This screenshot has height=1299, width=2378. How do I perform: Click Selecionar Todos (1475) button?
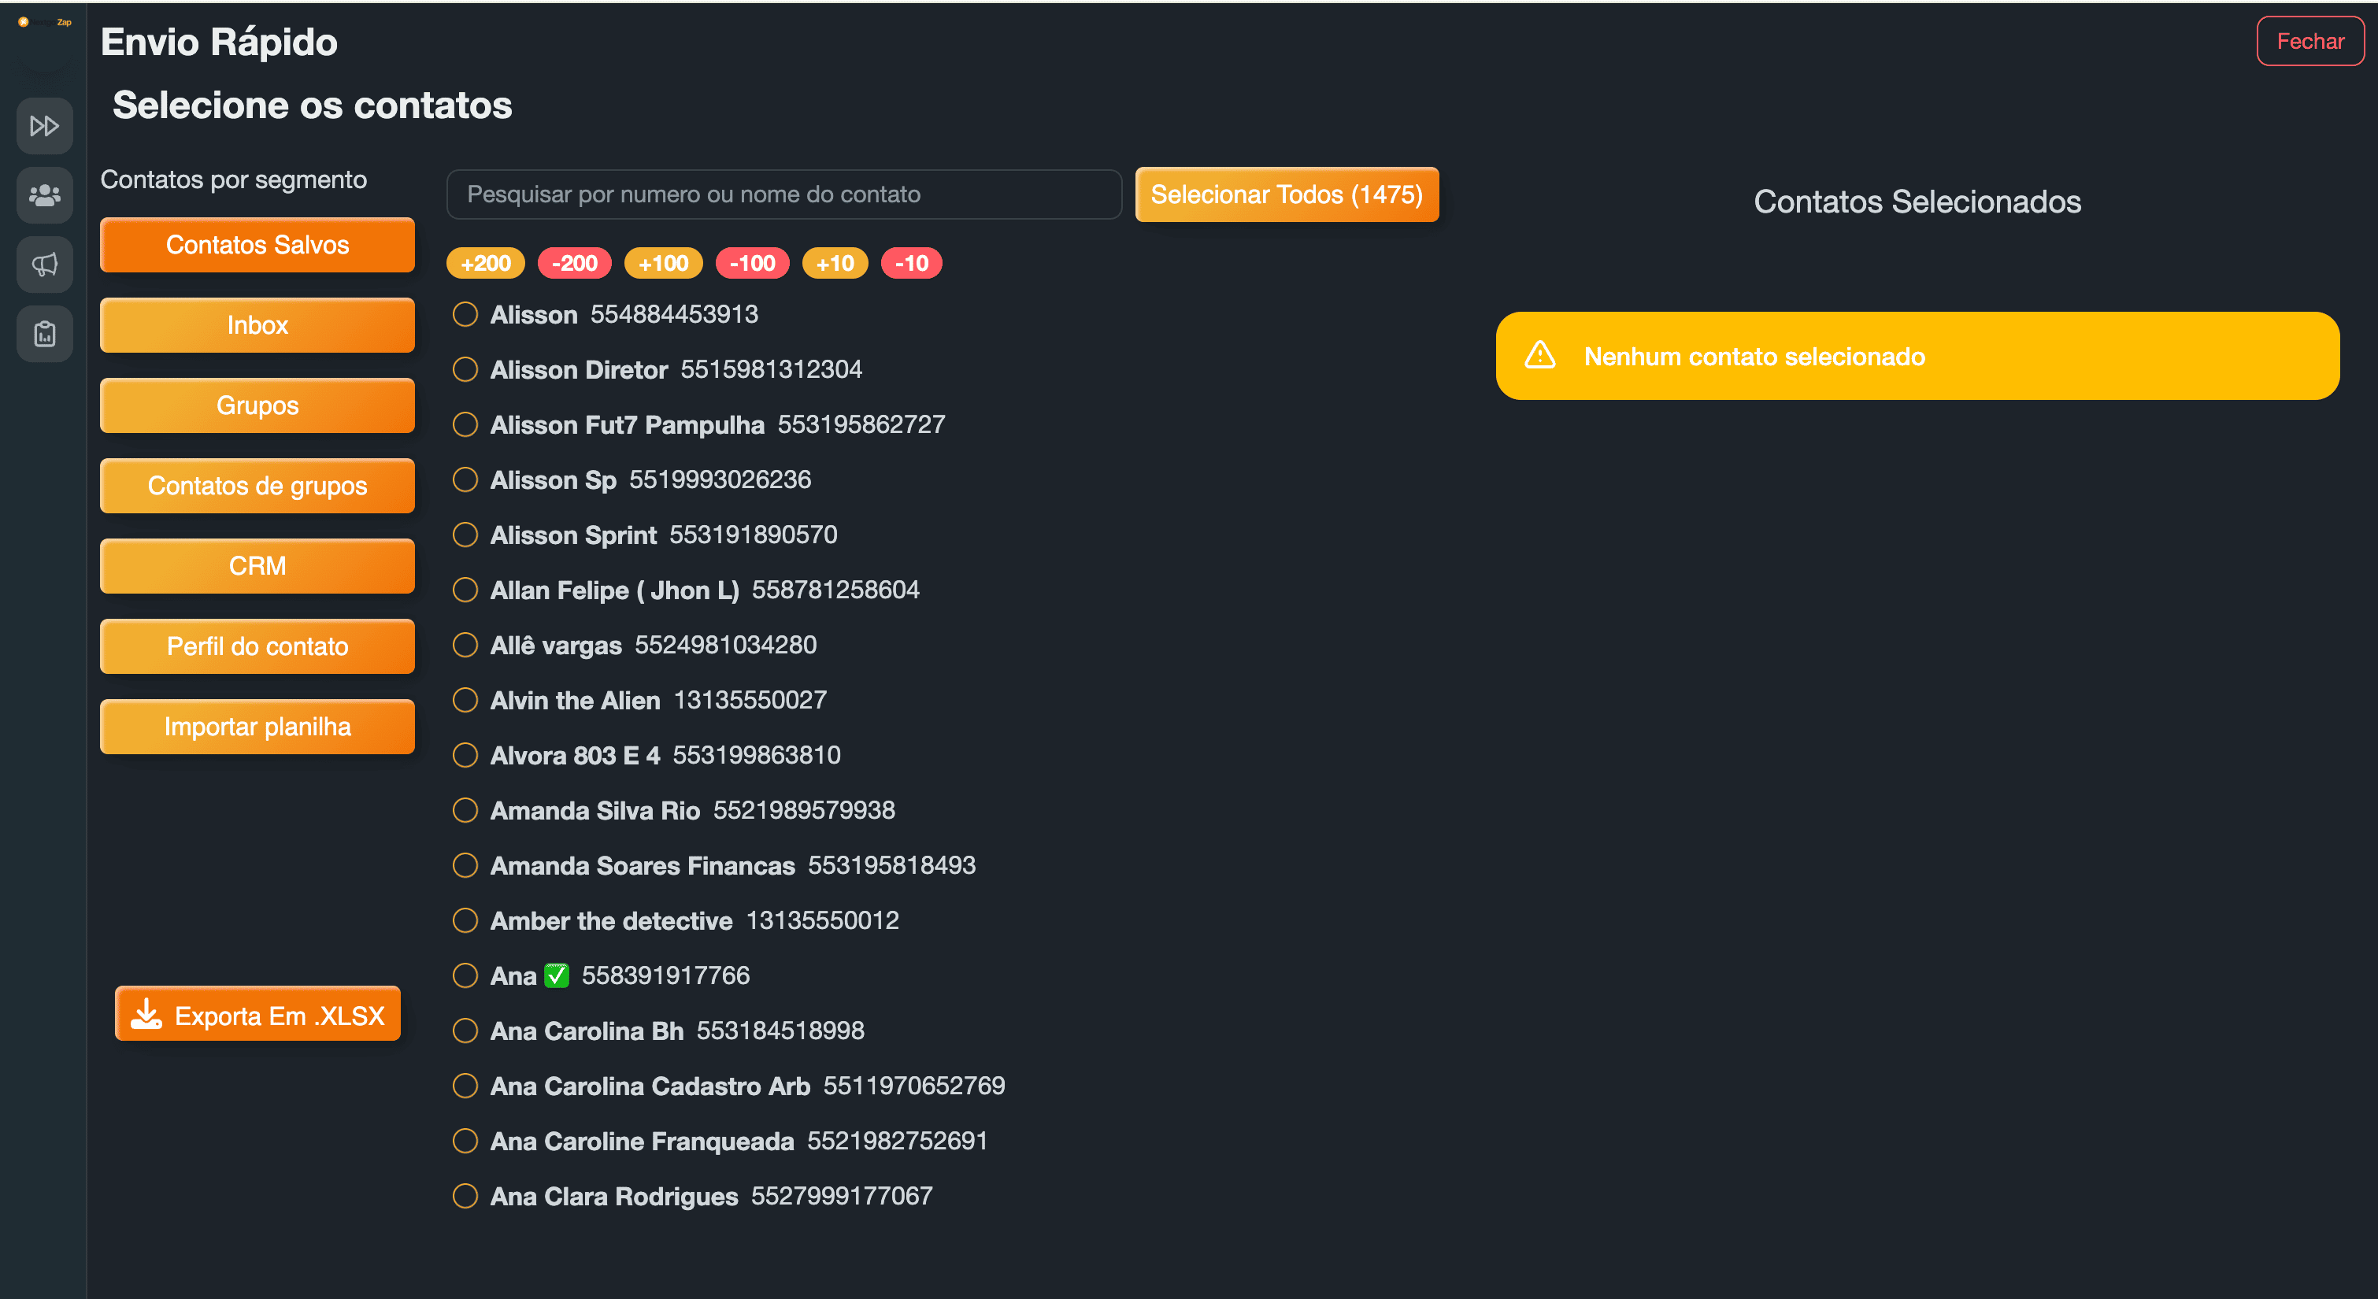pos(1286,194)
